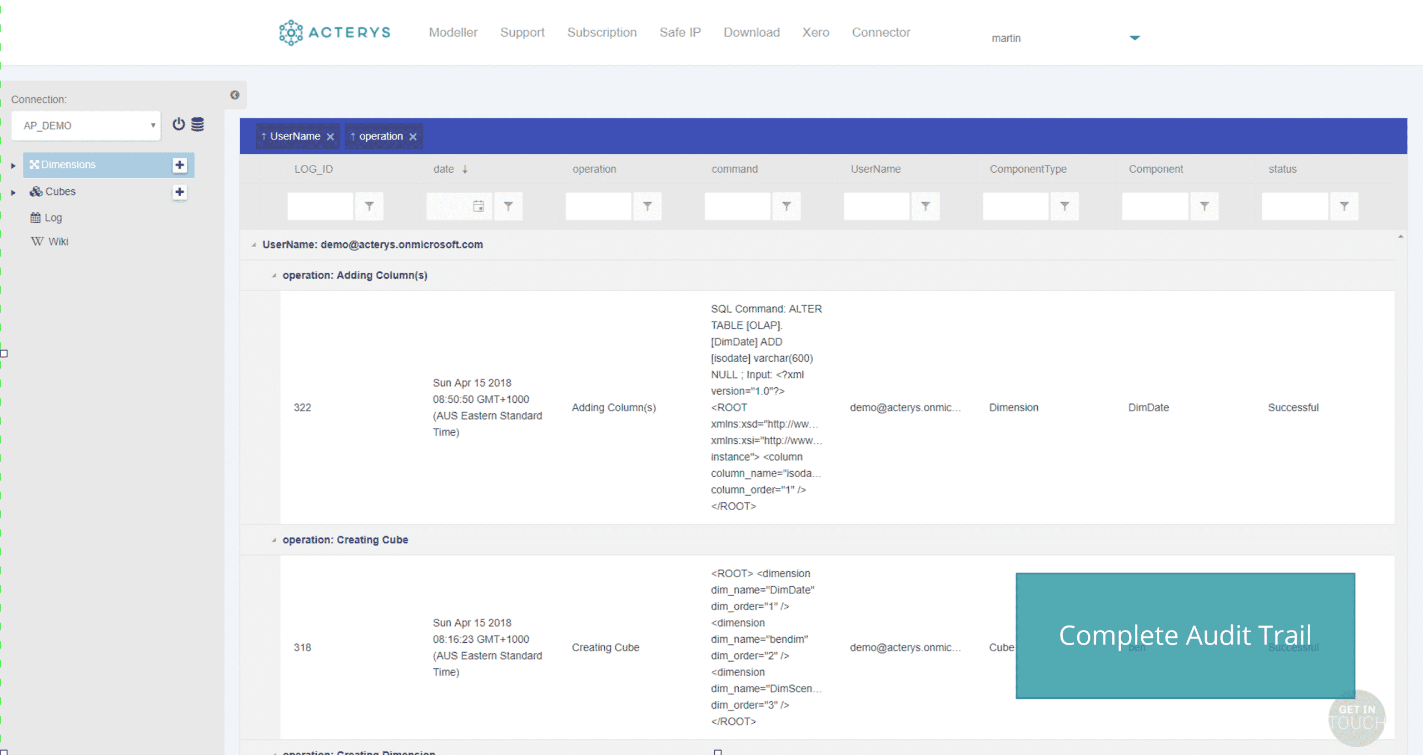Click the database stack icon

coord(197,124)
